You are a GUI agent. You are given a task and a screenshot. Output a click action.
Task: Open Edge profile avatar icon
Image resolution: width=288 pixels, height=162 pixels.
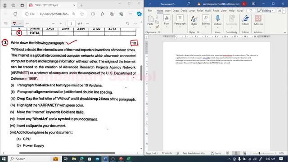click(x=5, y=5)
